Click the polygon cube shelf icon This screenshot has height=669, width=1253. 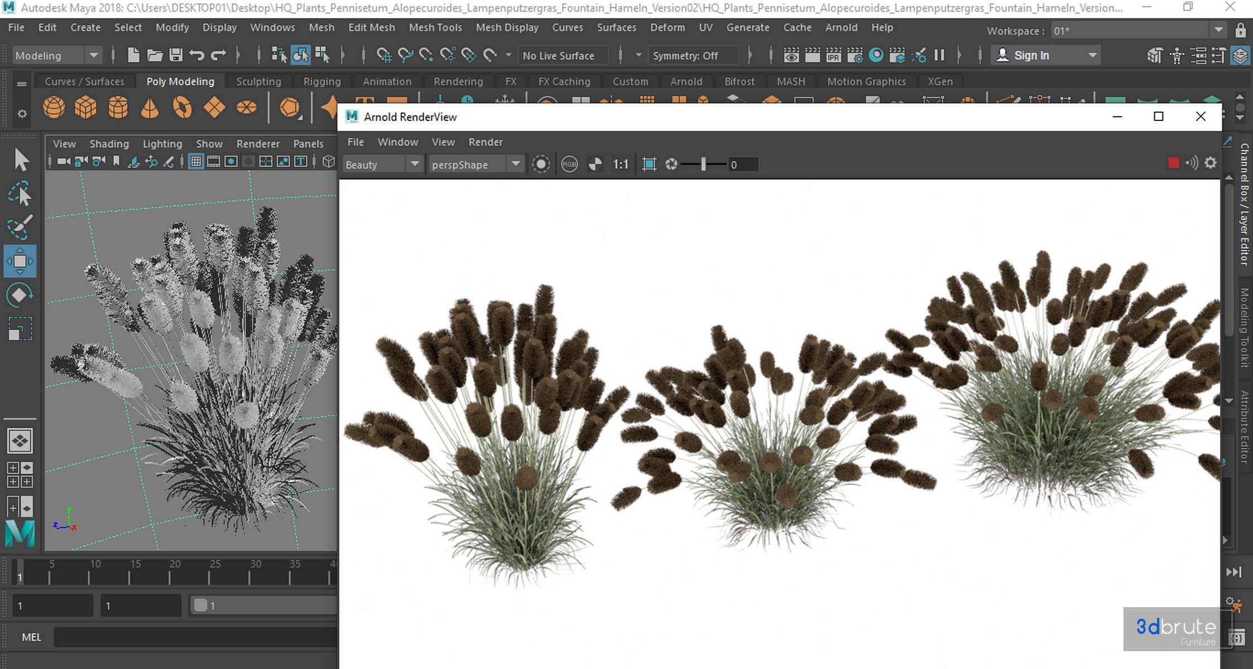[85, 107]
